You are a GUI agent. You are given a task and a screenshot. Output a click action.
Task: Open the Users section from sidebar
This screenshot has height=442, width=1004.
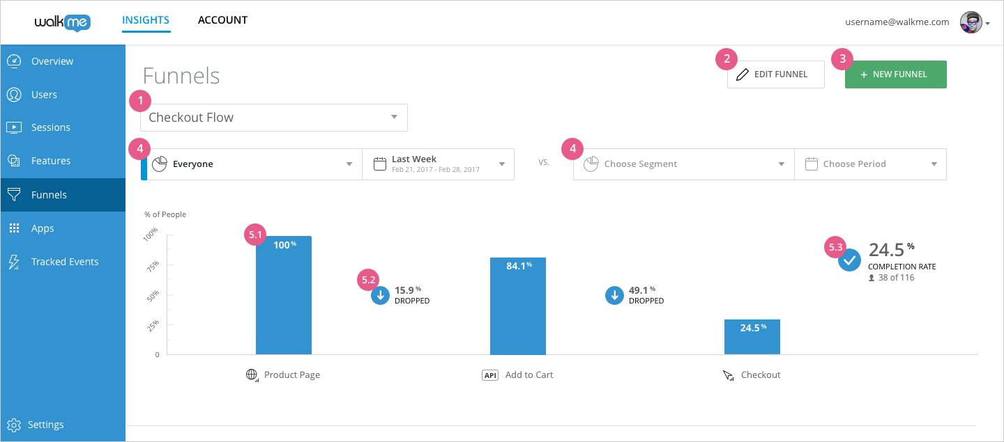(14, 94)
